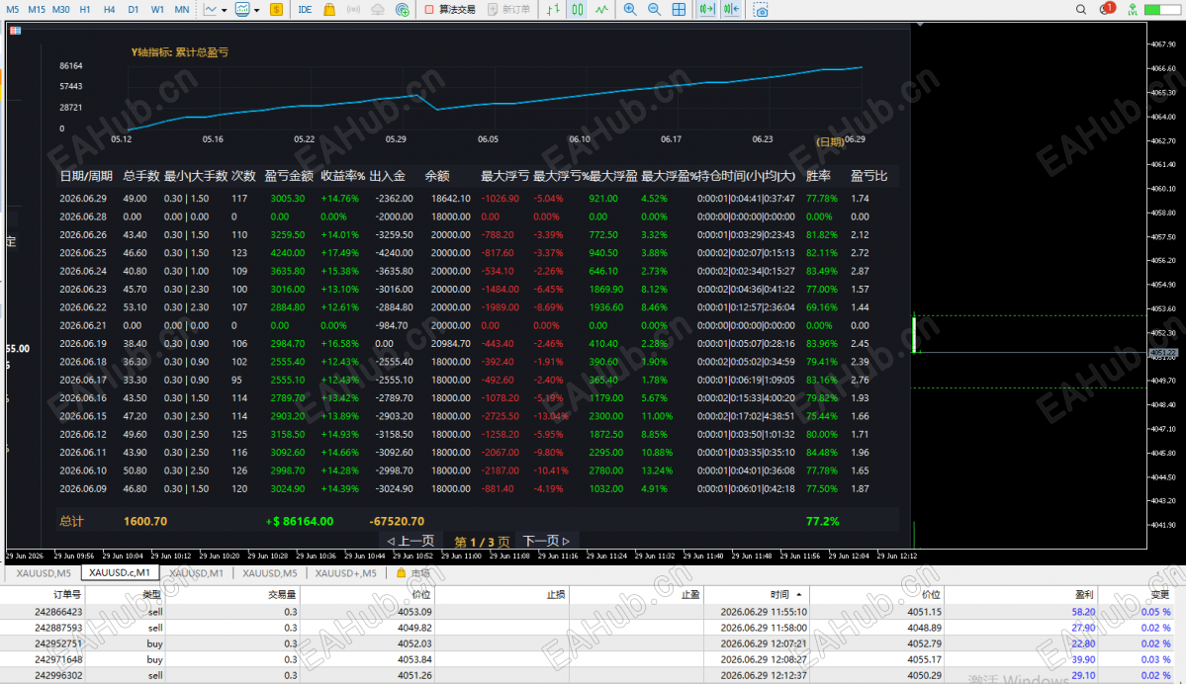The image size is (1186, 684).
Task: Click the current price label 4051.22
Action: click(1163, 353)
